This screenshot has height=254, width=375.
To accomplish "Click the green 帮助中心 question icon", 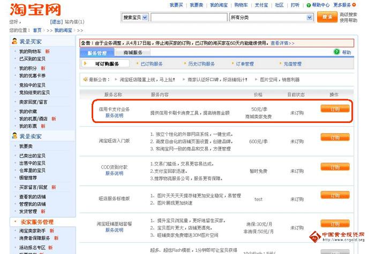I will 309,5.
